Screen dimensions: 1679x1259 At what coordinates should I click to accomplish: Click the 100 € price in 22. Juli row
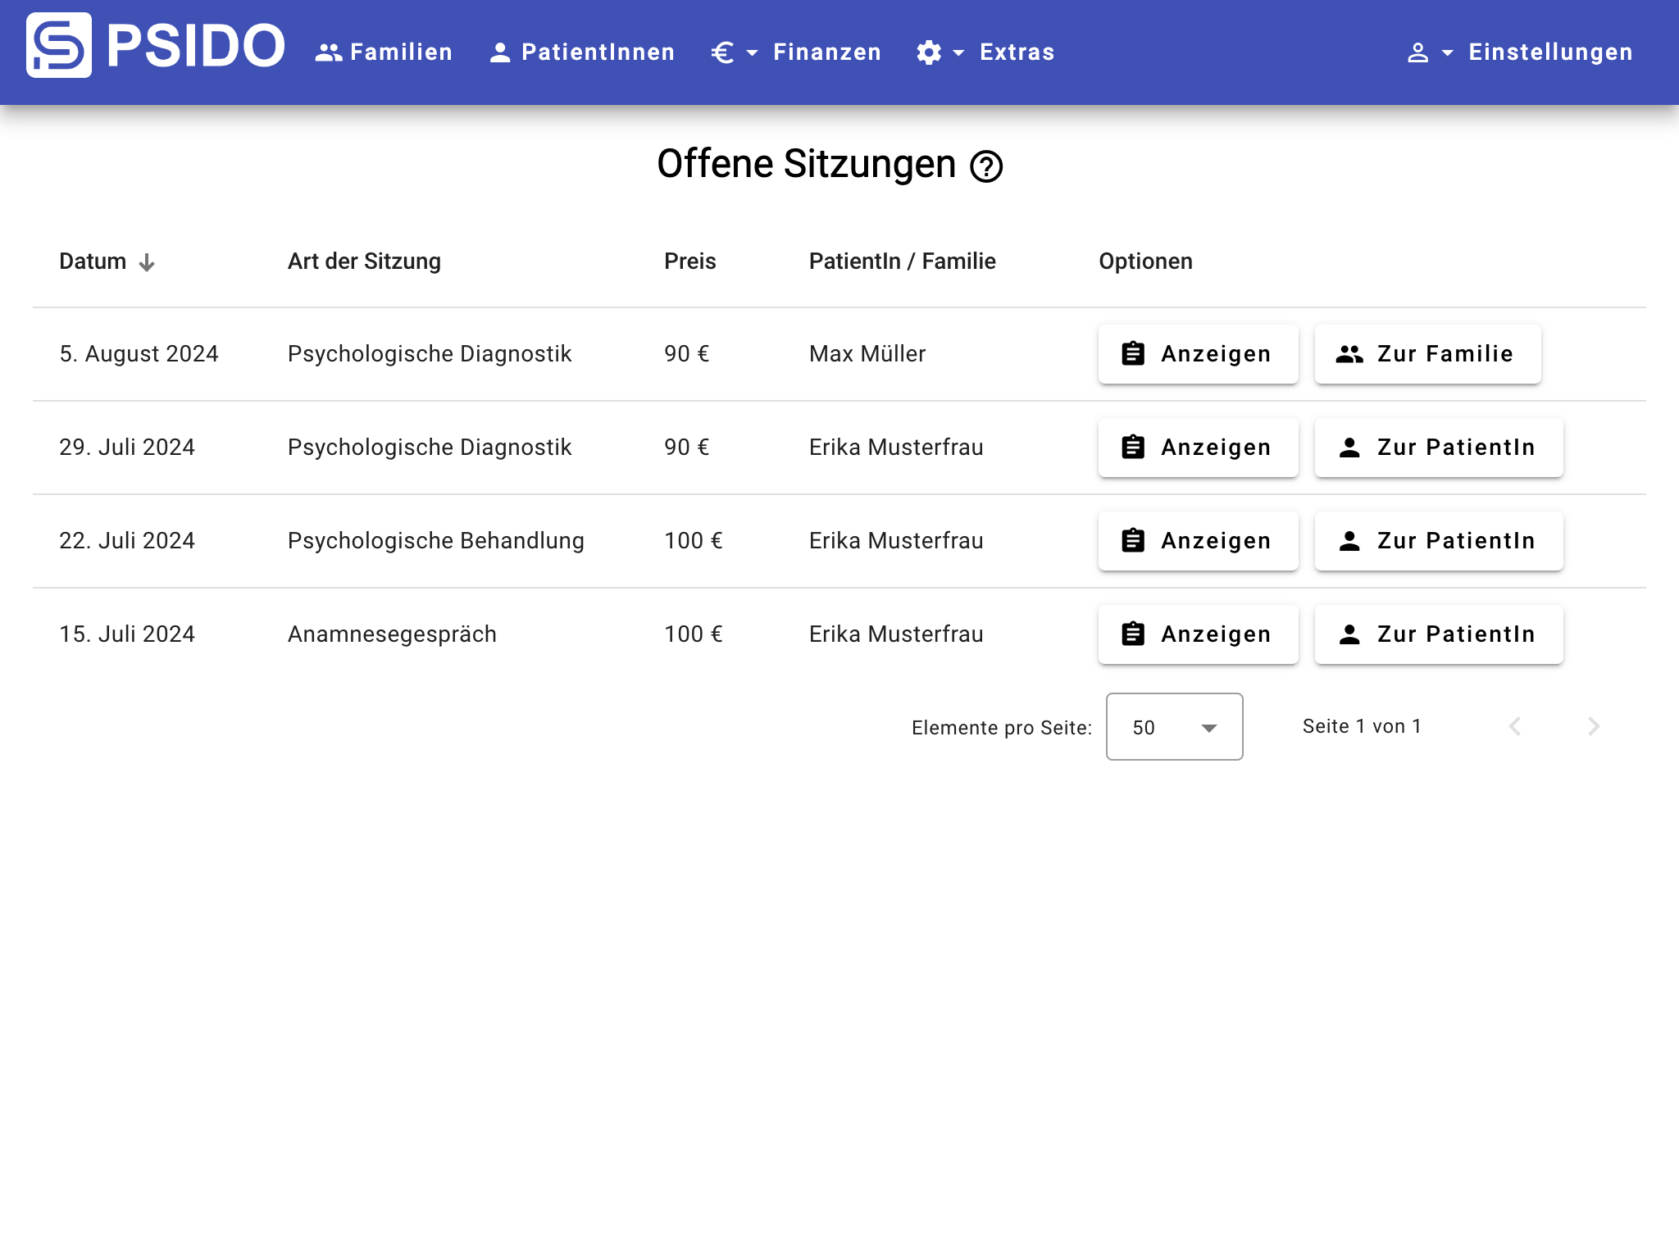point(694,541)
